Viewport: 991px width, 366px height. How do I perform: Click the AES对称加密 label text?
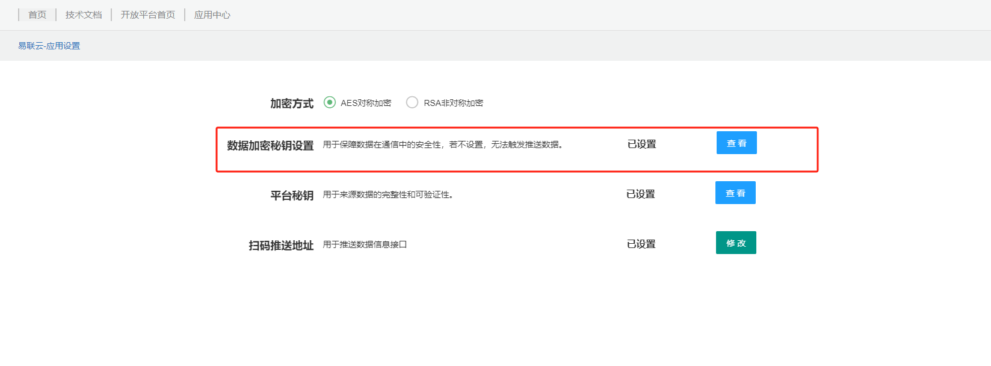coord(366,103)
